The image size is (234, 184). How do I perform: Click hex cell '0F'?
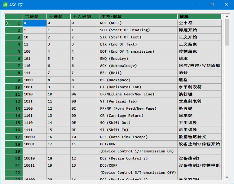85,130
